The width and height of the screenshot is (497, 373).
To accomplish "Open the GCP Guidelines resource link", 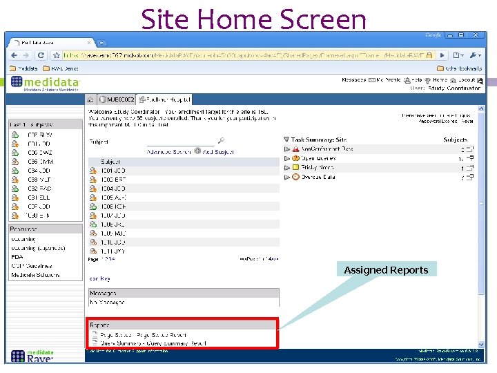I will tap(31, 266).
